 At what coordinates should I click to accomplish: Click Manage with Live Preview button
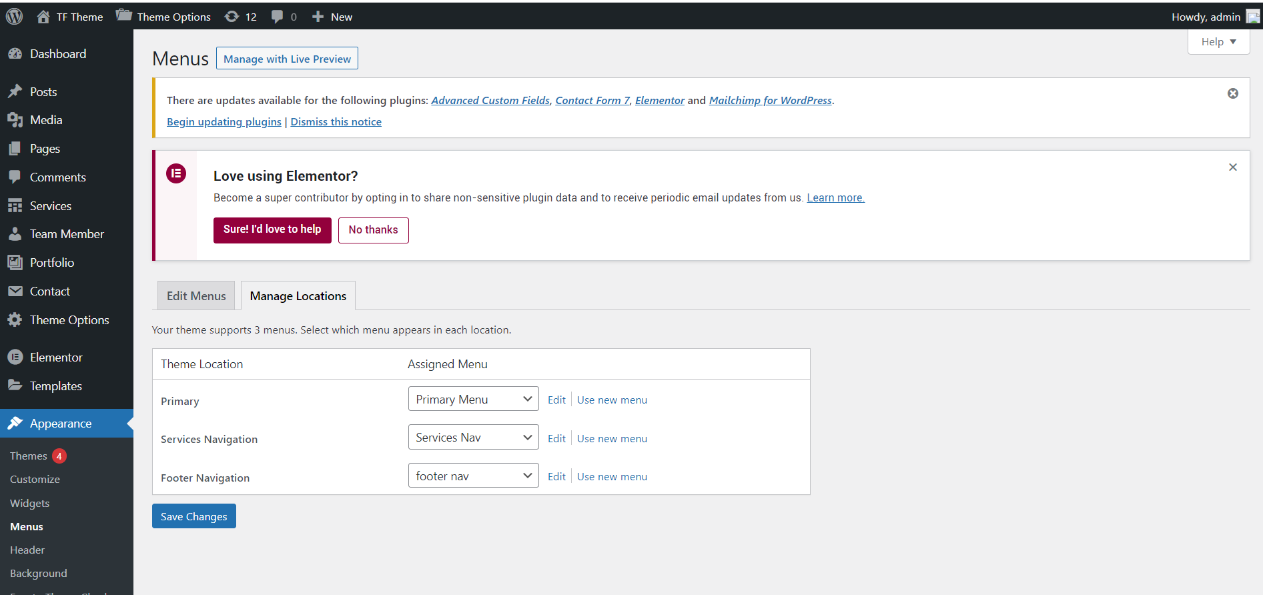click(287, 59)
